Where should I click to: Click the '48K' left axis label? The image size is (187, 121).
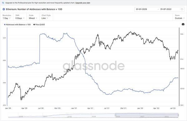pos(4,60)
